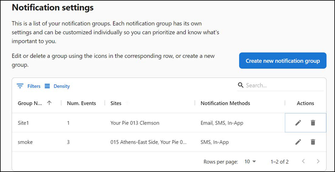Edit the smoke notification group
This screenshot has height=172, width=335.
click(x=298, y=142)
